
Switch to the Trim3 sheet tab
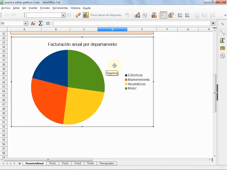[78, 163]
